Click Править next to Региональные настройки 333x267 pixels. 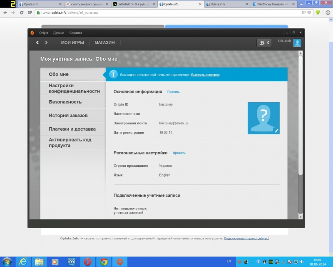pyautogui.click(x=179, y=153)
